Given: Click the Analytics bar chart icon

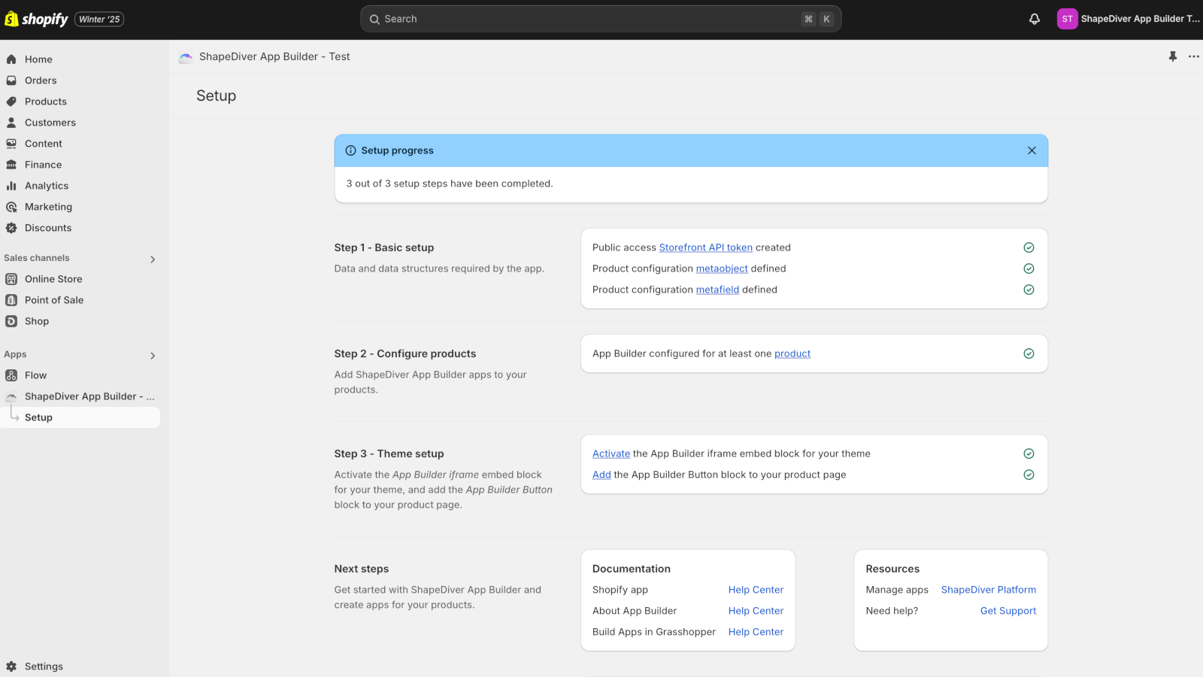Looking at the screenshot, I should pyautogui.click(x=11, y=186).
